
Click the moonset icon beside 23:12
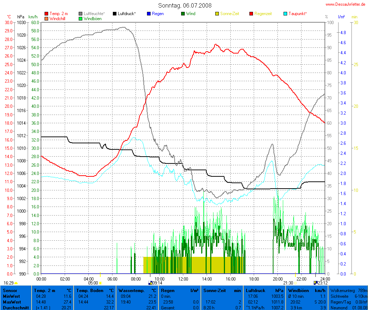[316, 283]
